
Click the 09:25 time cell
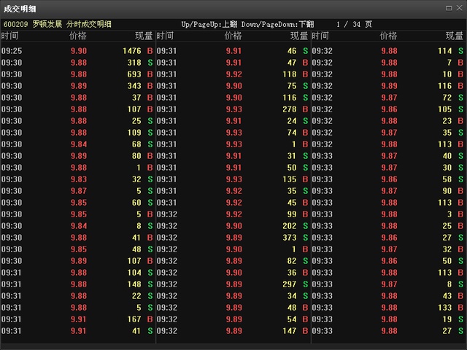pyautogui.click(x=12, y=51)
